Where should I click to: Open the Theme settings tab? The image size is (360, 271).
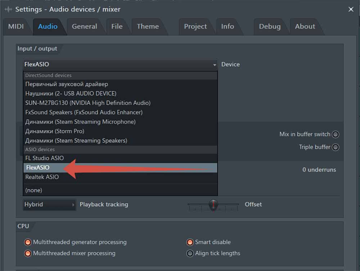[x=148, y=26]
